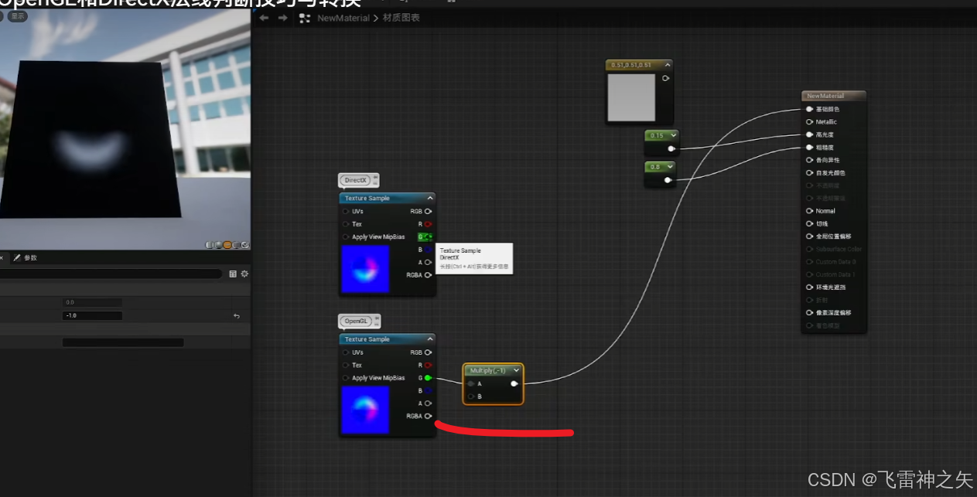977x497 pixels.
Task: Click the grid view icon beside the parameter search bar
Action: point(232,273)
